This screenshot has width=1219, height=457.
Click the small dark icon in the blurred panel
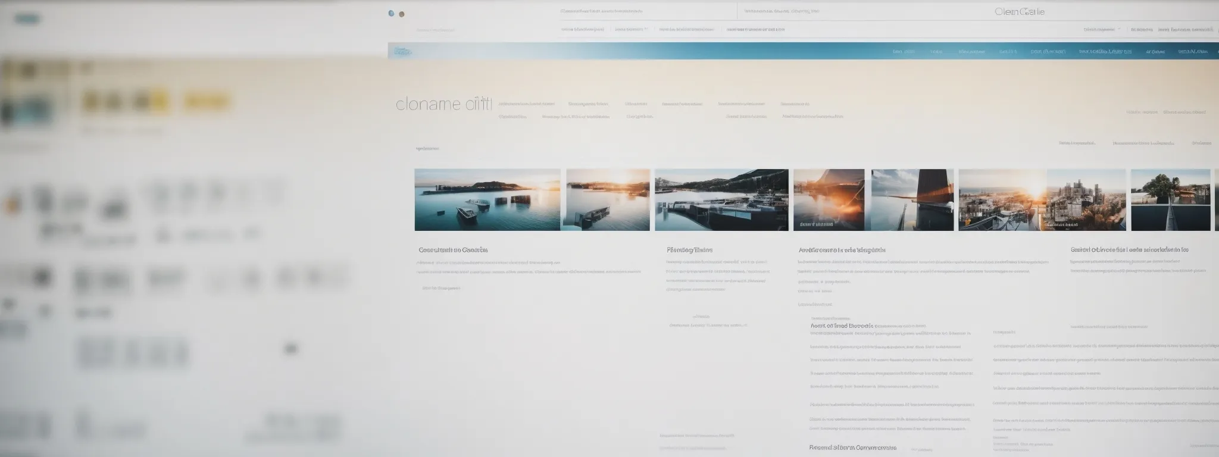tap(290, 349)
